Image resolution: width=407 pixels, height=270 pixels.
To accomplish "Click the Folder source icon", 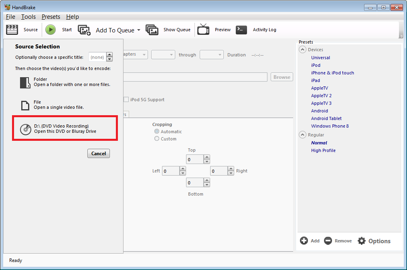I will coord(25,82).
